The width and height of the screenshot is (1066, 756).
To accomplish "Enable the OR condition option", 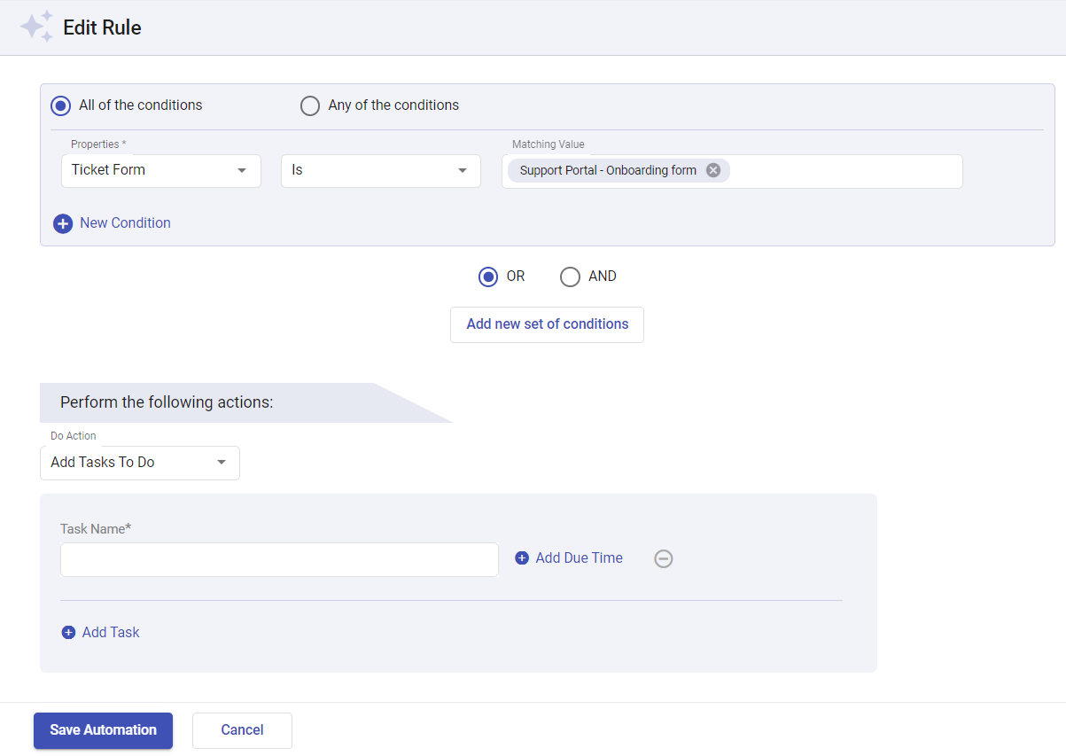I will click(x=488, y=277).
